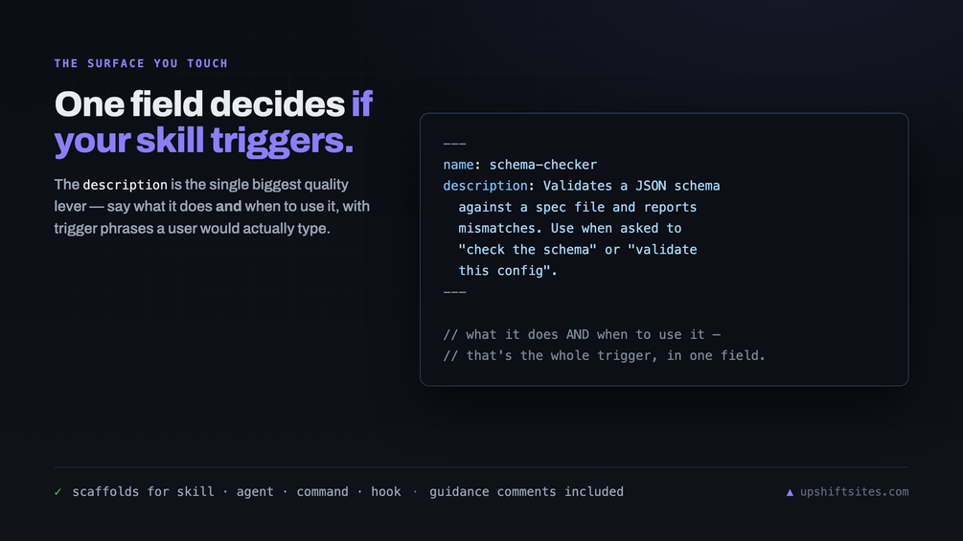Image resolution: width=963 pixels, height=541 pixels.
Task: Click the headline 'One field decides'
Action: 199,103
